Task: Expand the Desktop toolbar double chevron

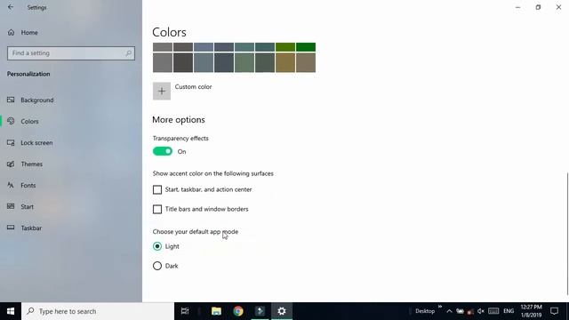Action: click(x=440, y=307)
